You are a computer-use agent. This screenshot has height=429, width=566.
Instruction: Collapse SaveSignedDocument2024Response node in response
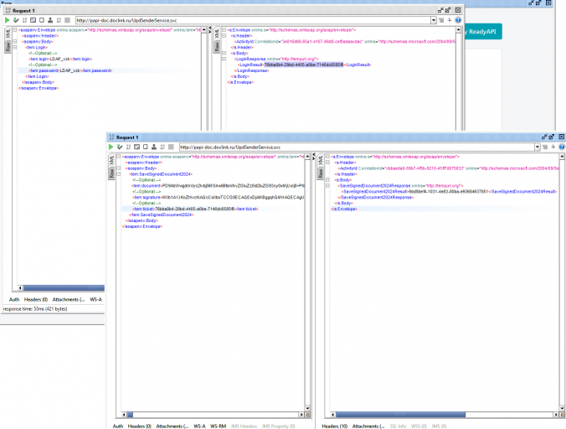[327, 186]
